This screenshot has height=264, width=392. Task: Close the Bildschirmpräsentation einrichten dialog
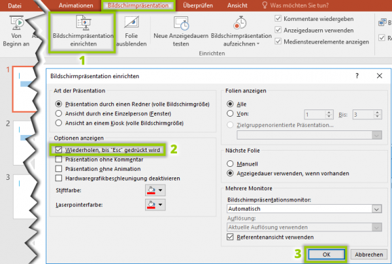[x=379, y=76]
